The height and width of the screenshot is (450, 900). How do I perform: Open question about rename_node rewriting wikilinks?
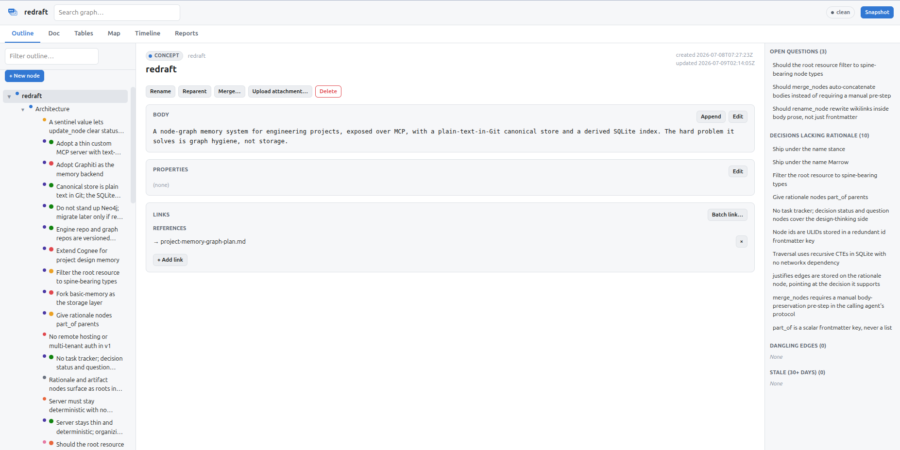(x=831, y=113)
